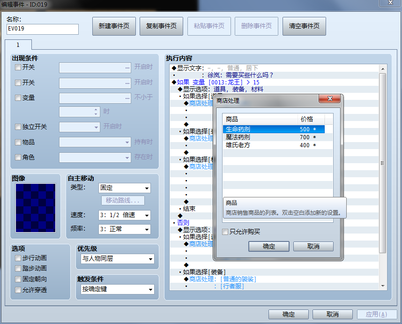Click the 价格 column header
The height and width of the screenshot is (324, 402).
point(311,119)
